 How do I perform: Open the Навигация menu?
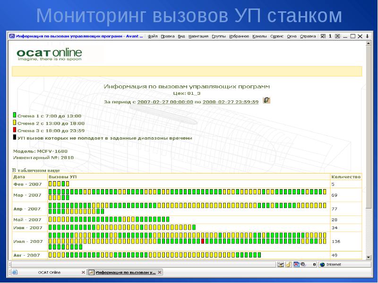198,36
